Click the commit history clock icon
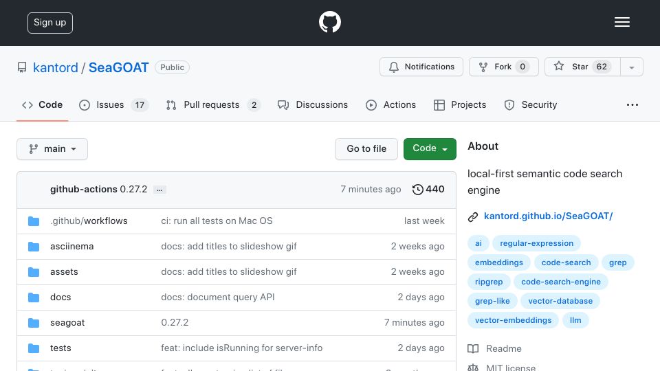The width and height of the screenshot is (660, 371). 417,190
